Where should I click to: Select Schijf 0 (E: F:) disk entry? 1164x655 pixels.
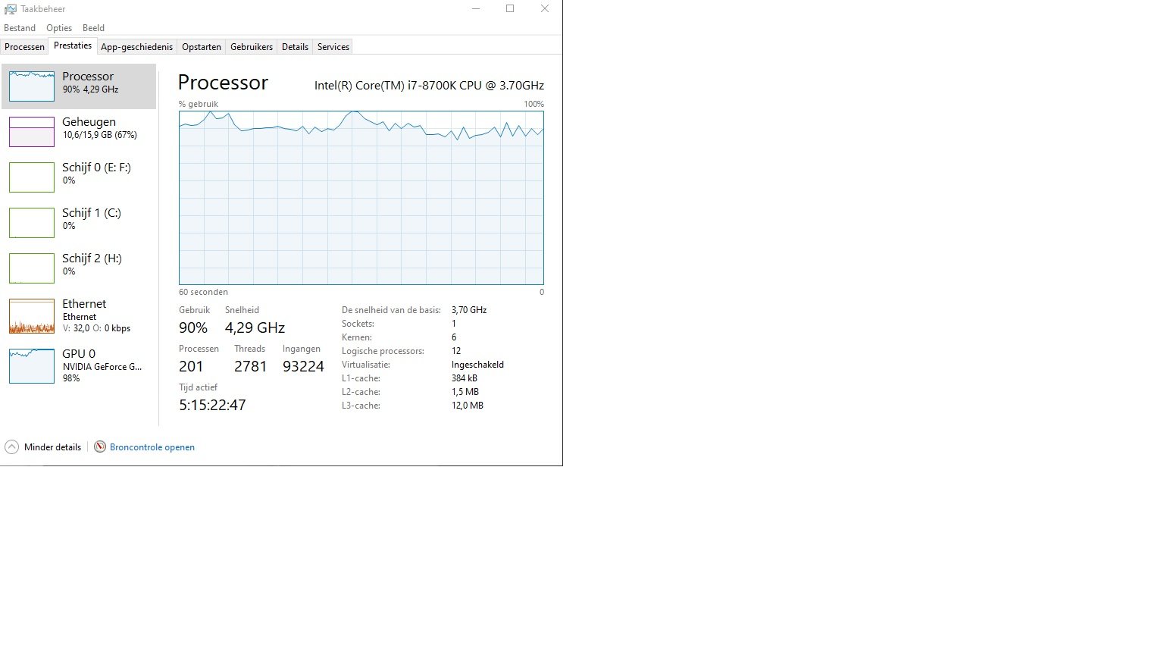(x=79, y=177)
